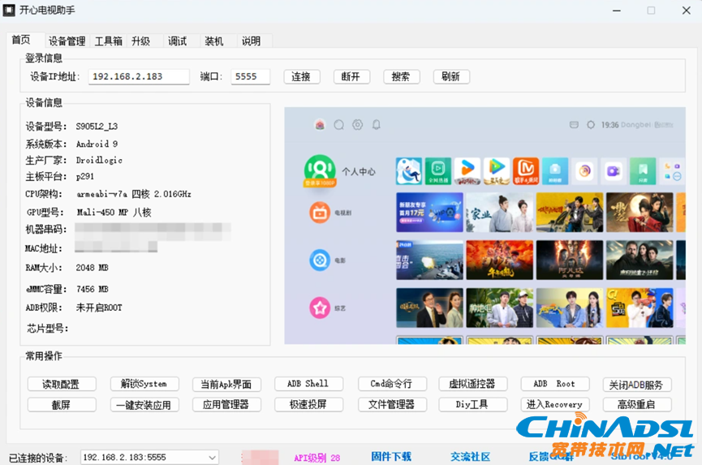Open the 调试 tab
Screen dimensions: 702x465
point(177,41)
